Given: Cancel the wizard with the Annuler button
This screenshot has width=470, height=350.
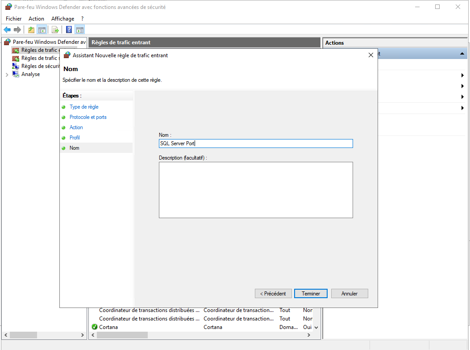Looking at the screenshot, I should click(x=349, y=294).
